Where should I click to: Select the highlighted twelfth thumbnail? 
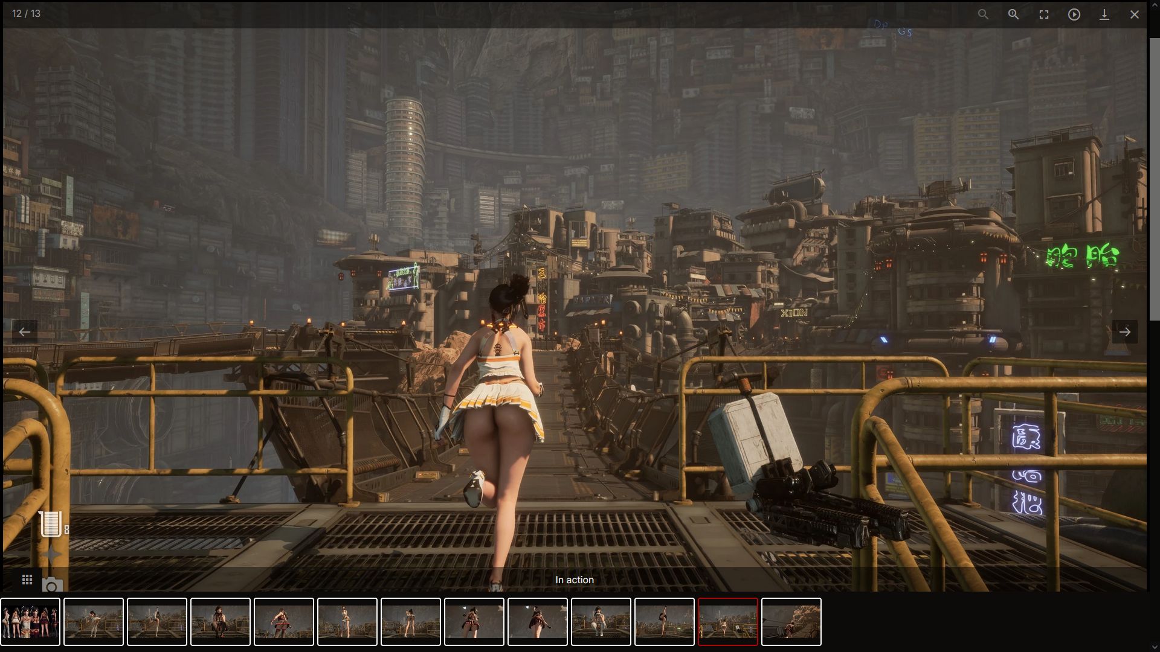tap(728, 621)
